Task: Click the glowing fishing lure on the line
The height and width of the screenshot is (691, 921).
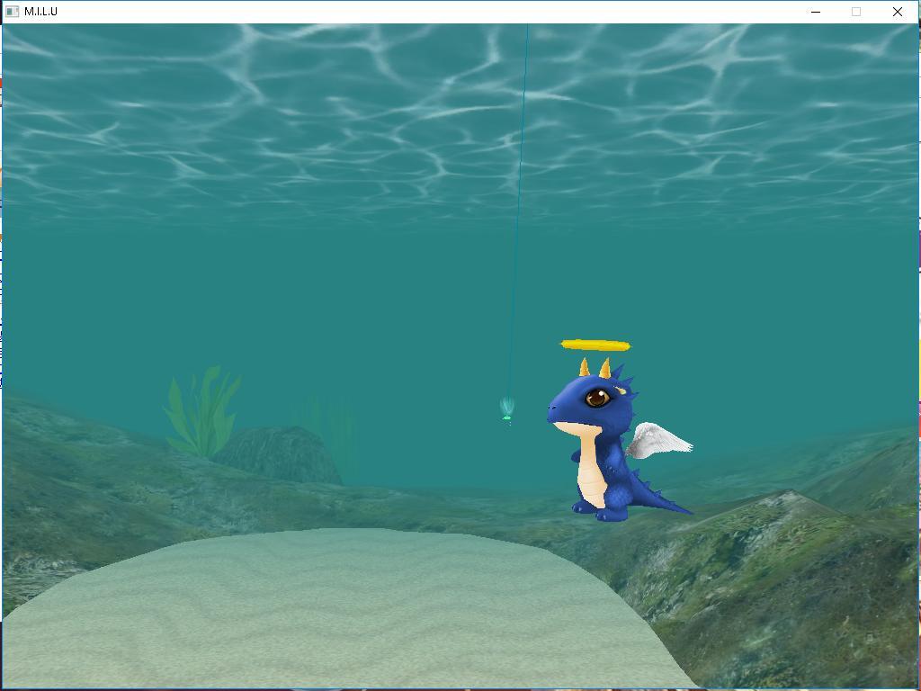Action: (x=507, y=408)
